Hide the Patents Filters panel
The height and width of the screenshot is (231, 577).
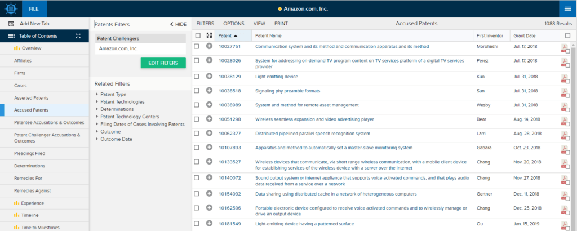click(x=178, y=24)
